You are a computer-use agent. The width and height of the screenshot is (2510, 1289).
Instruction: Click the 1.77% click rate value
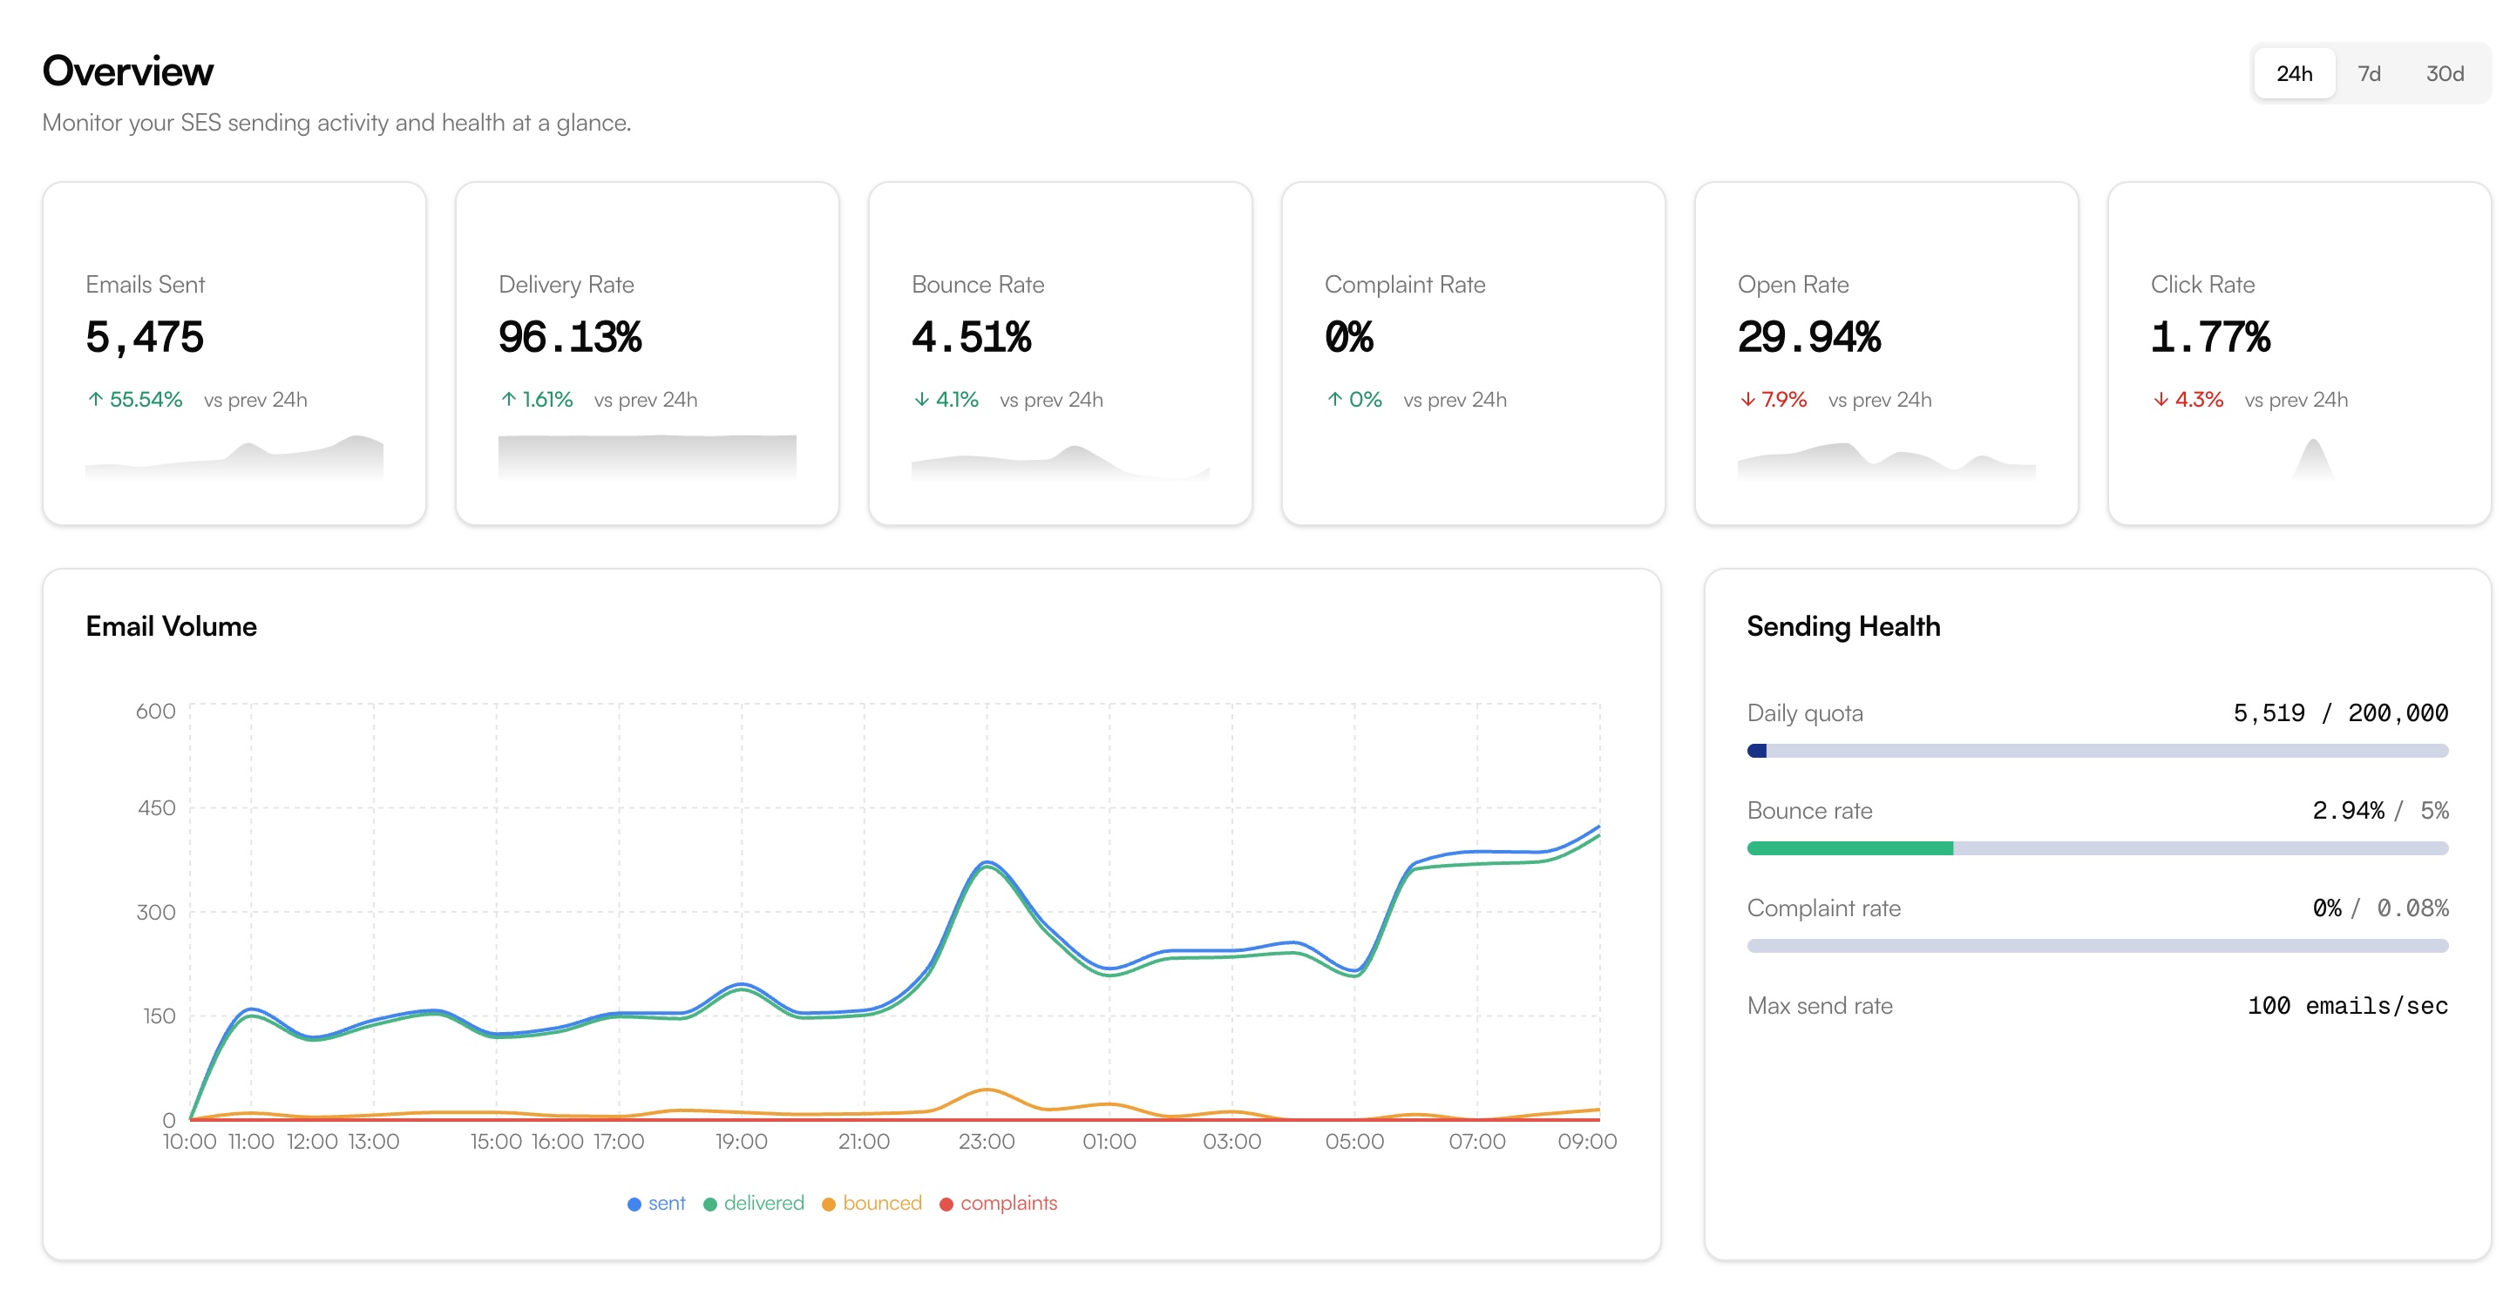coord(2211,338)
